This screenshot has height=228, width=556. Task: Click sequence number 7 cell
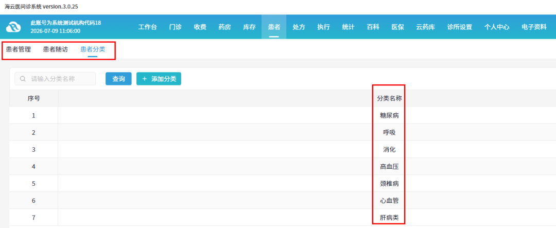(x=33, y=218)
